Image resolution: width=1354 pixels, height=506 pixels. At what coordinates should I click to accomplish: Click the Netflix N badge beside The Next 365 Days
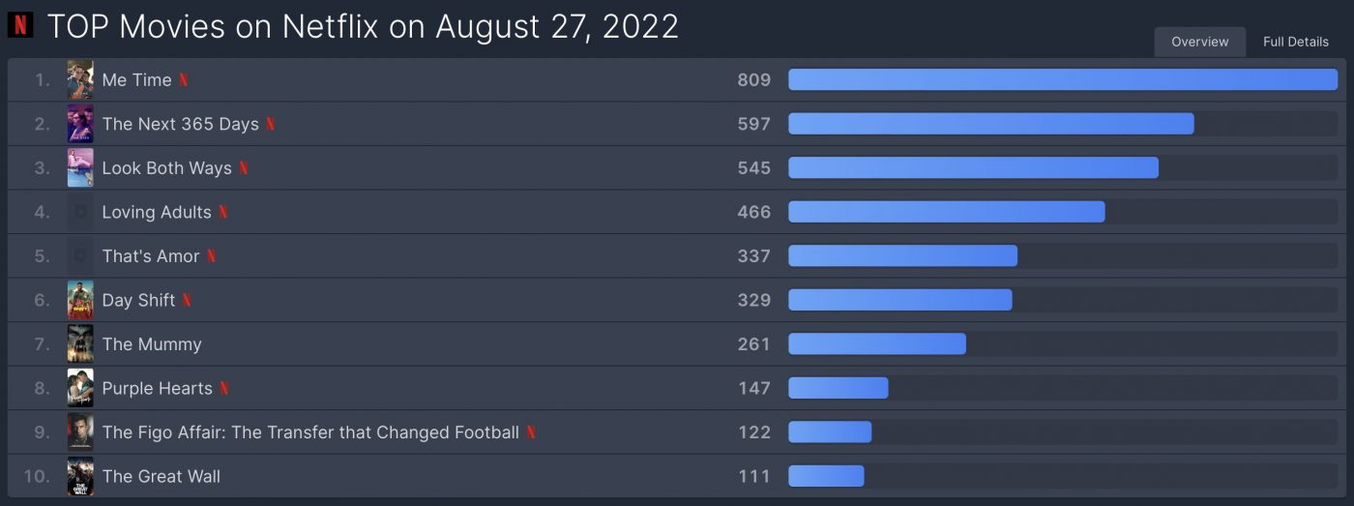pyautogui.click(x=271, y=124)
